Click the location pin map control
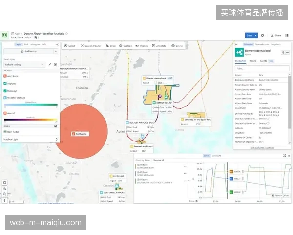The width and height of the screenshot is (293, 235). 5,201
